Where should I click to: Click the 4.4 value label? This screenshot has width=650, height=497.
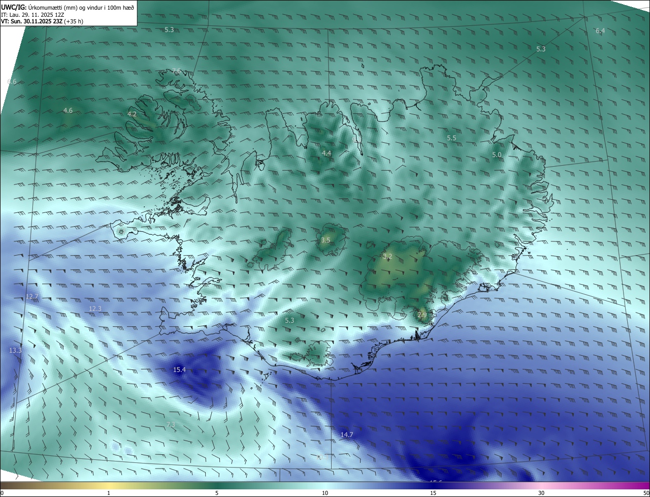tap(327, 153)
